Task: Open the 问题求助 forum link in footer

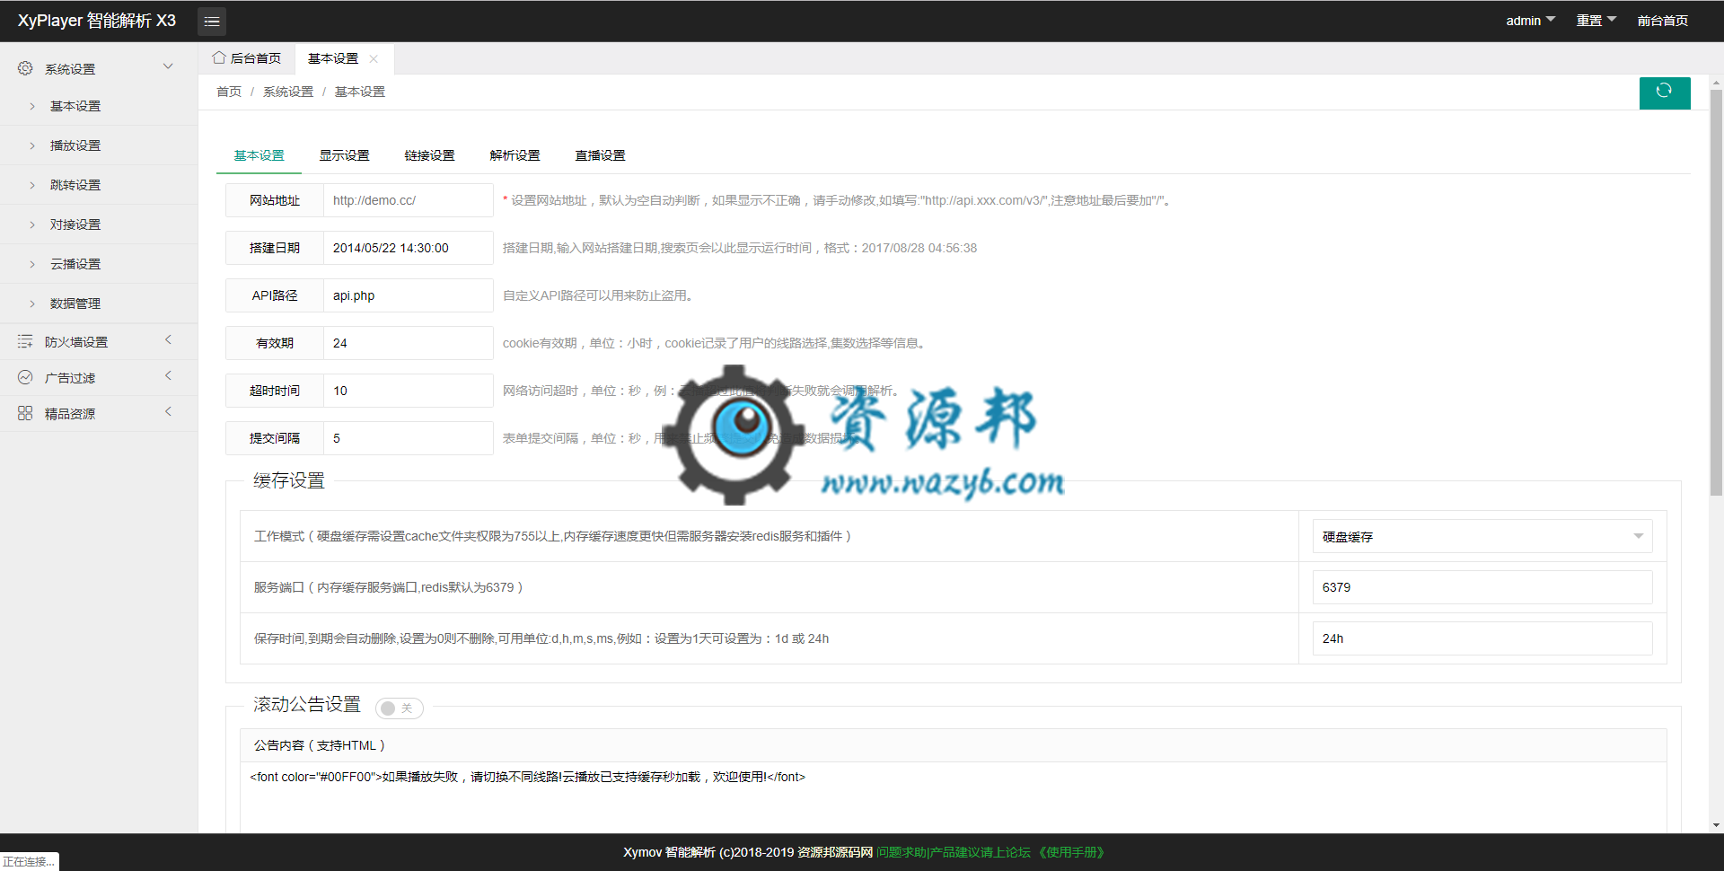Action: [954, 852]
